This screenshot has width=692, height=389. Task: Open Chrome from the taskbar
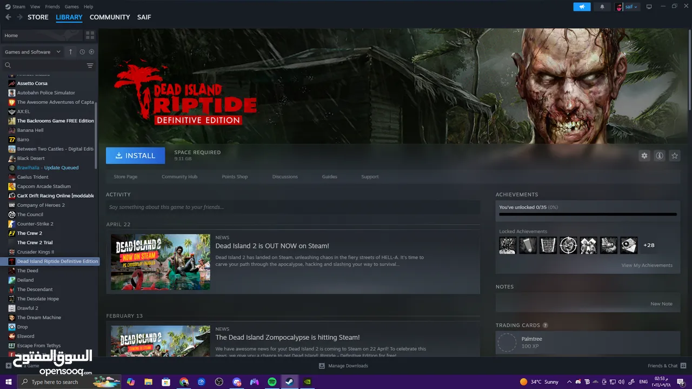coord(184,382)
